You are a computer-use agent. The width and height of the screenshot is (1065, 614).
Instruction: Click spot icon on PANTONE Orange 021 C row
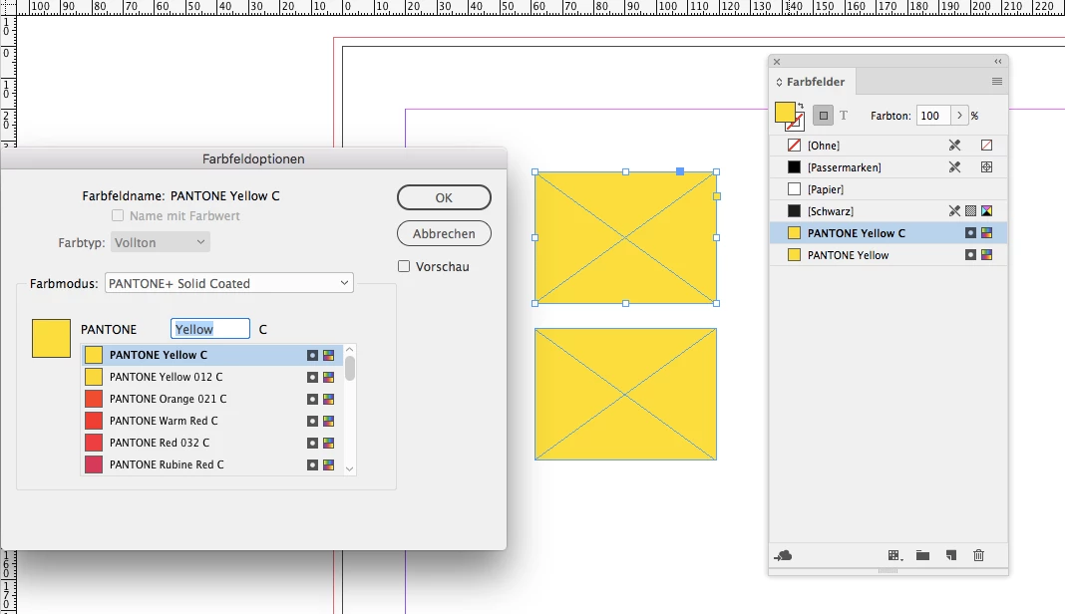coord(312,399)
